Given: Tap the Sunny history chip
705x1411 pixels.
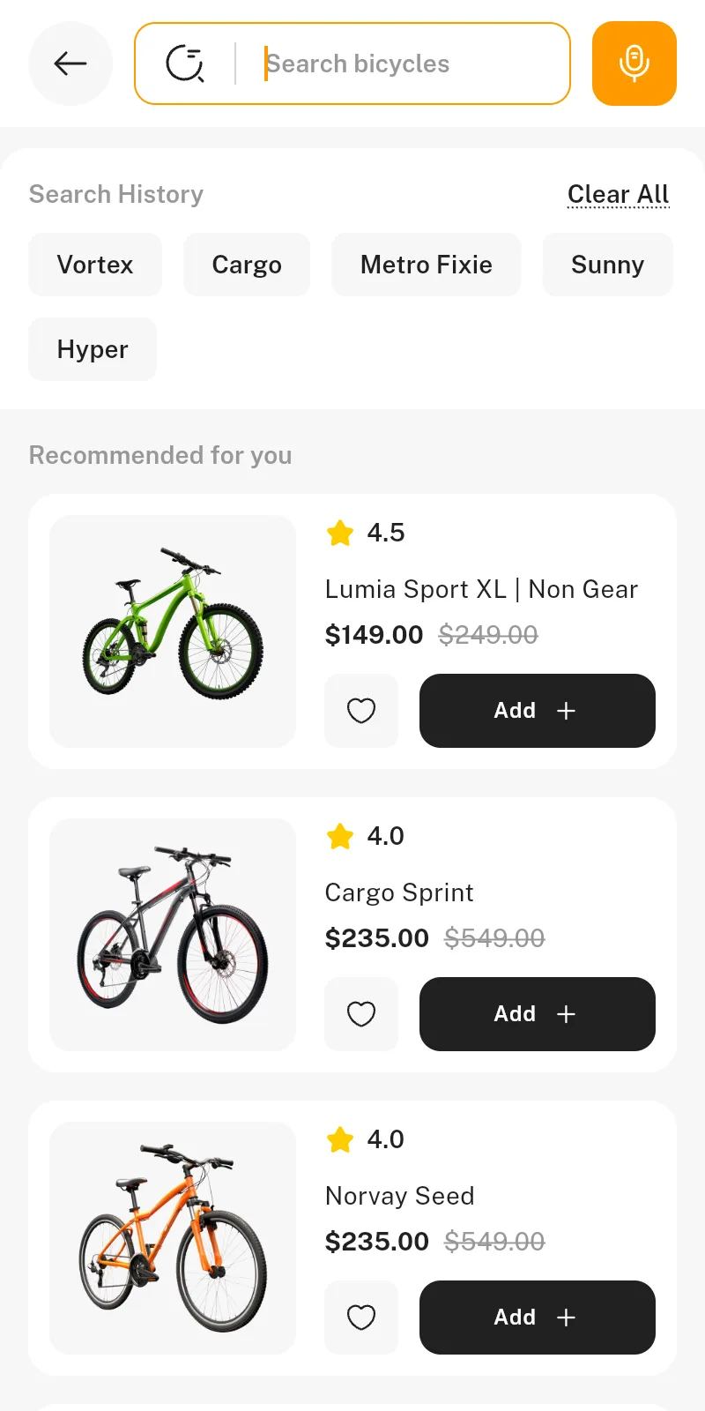Looking at the screenshot, I should 608,265.
